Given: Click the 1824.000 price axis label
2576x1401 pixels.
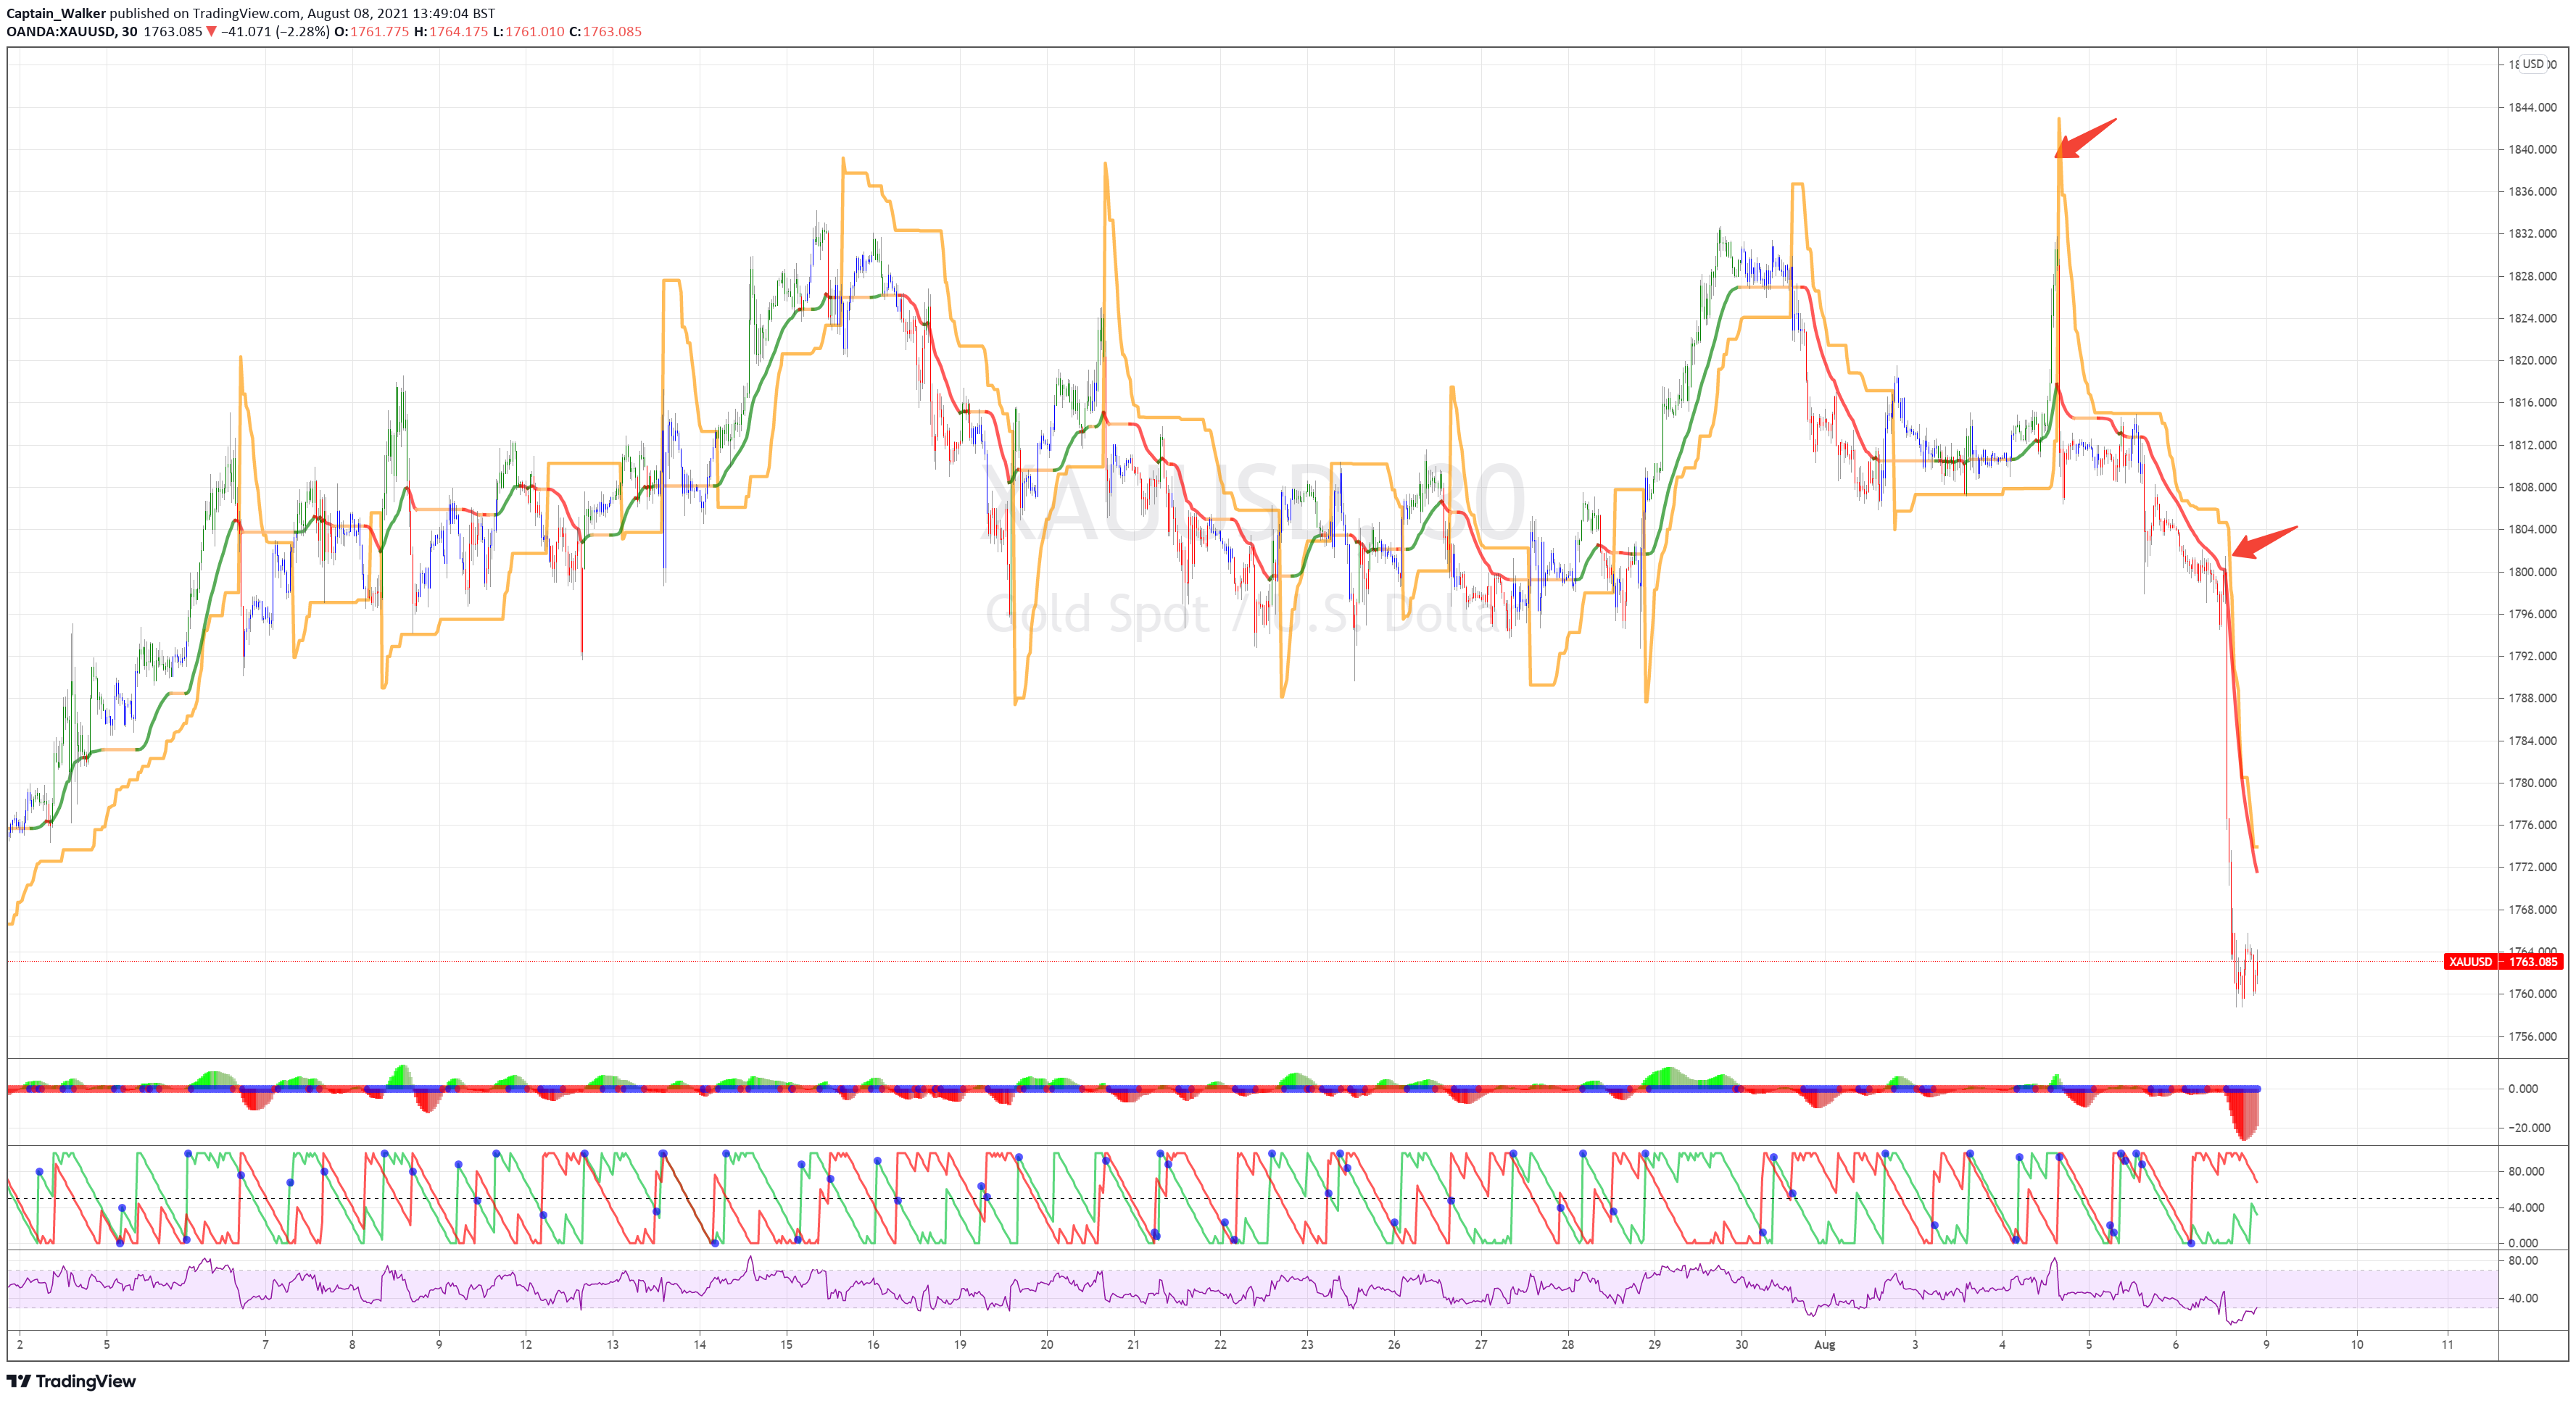Looking at the screenshot, I should (2532, 318).
